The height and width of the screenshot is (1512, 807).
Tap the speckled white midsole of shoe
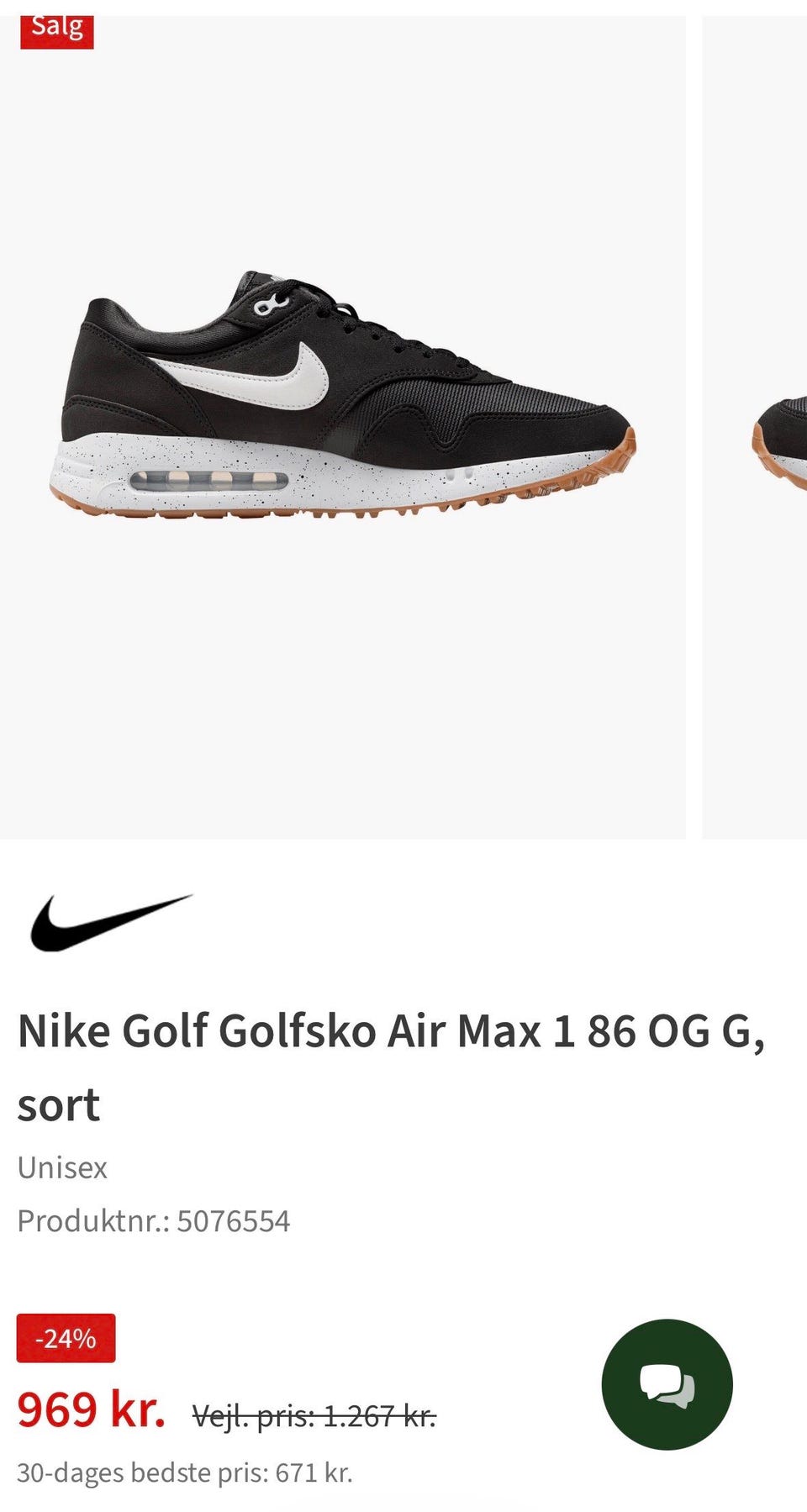coord(336,477)
